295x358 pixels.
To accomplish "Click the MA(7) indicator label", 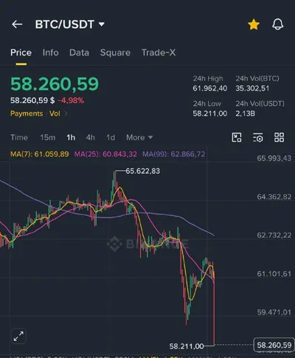I will click(39, 154).
